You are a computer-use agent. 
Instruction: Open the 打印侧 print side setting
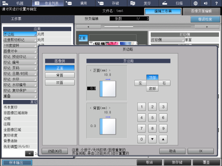tap(167, 40)
